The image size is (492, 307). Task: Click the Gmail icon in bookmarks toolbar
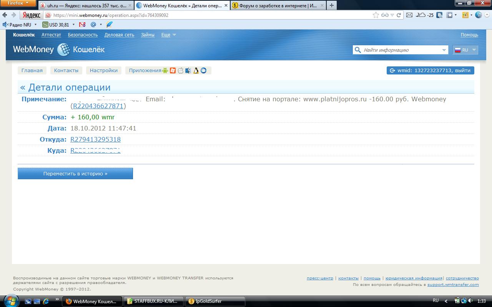82,25
